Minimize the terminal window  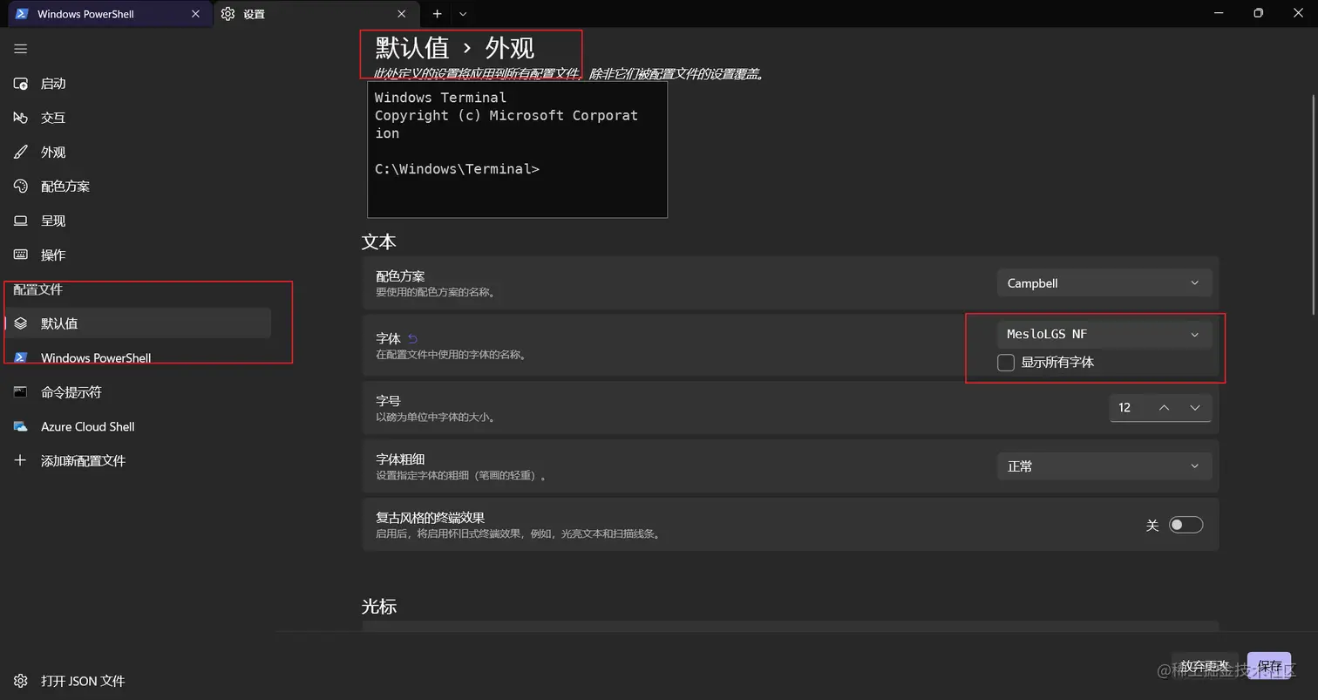click(x=1219, y=13)
